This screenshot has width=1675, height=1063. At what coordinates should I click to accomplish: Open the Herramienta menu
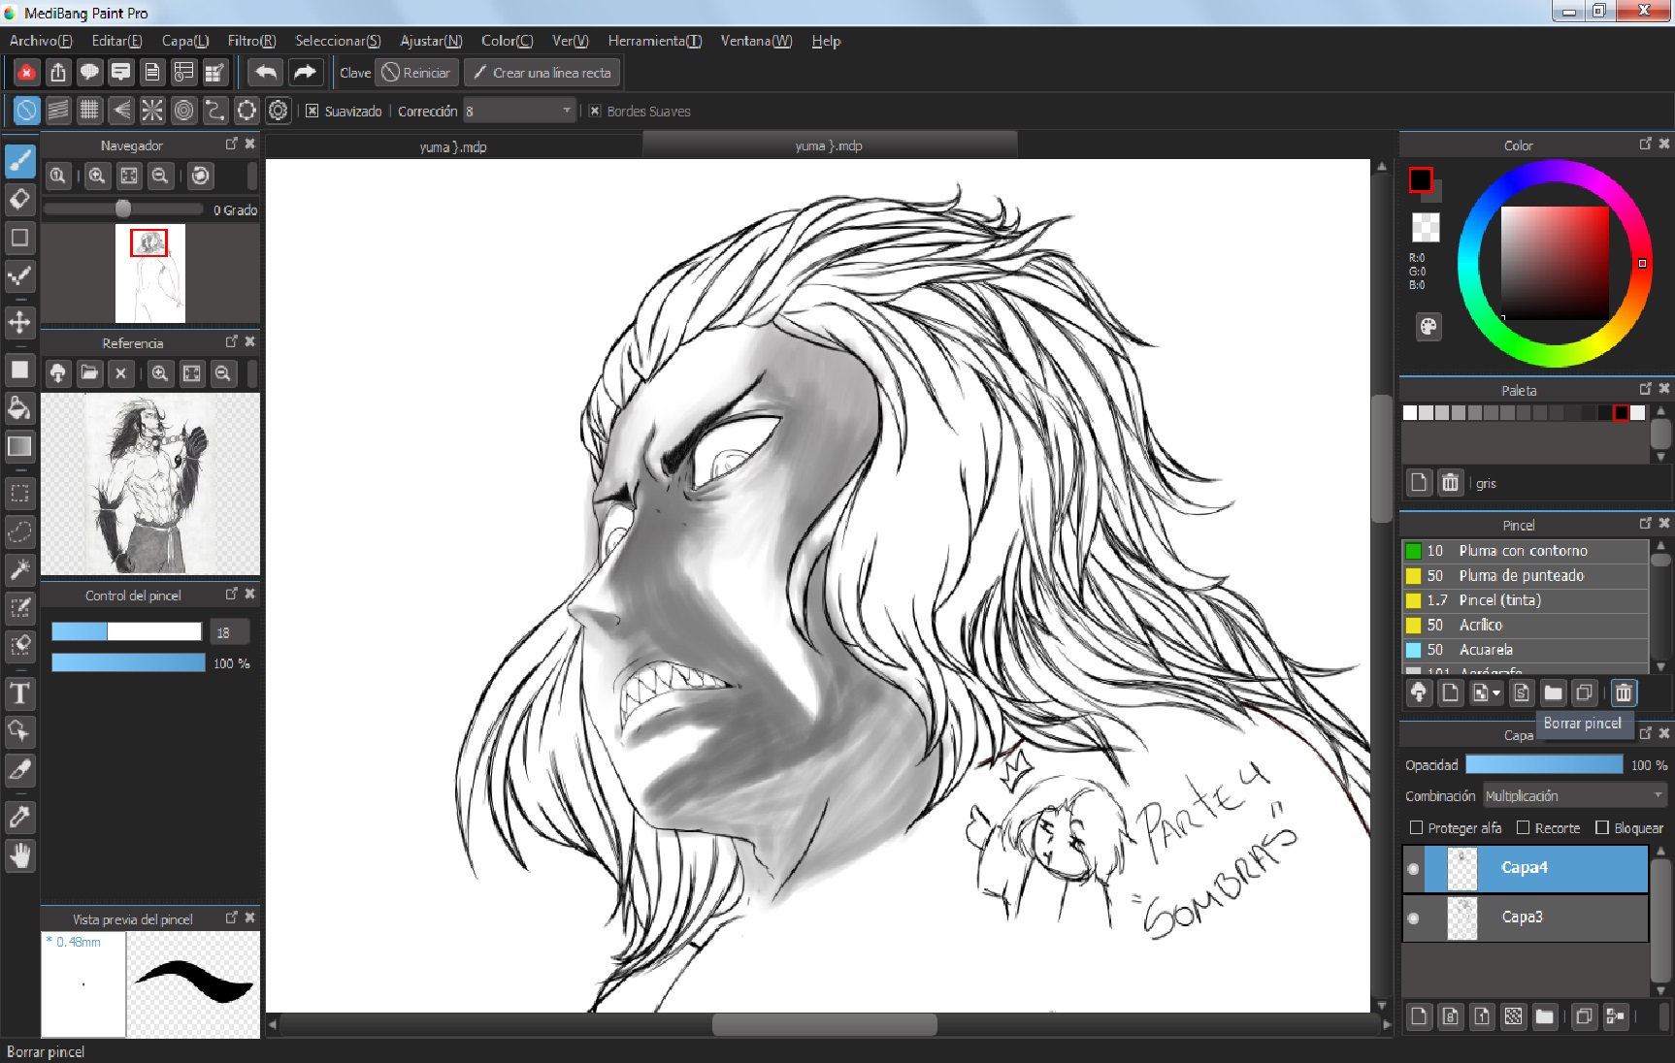point(654,41)
